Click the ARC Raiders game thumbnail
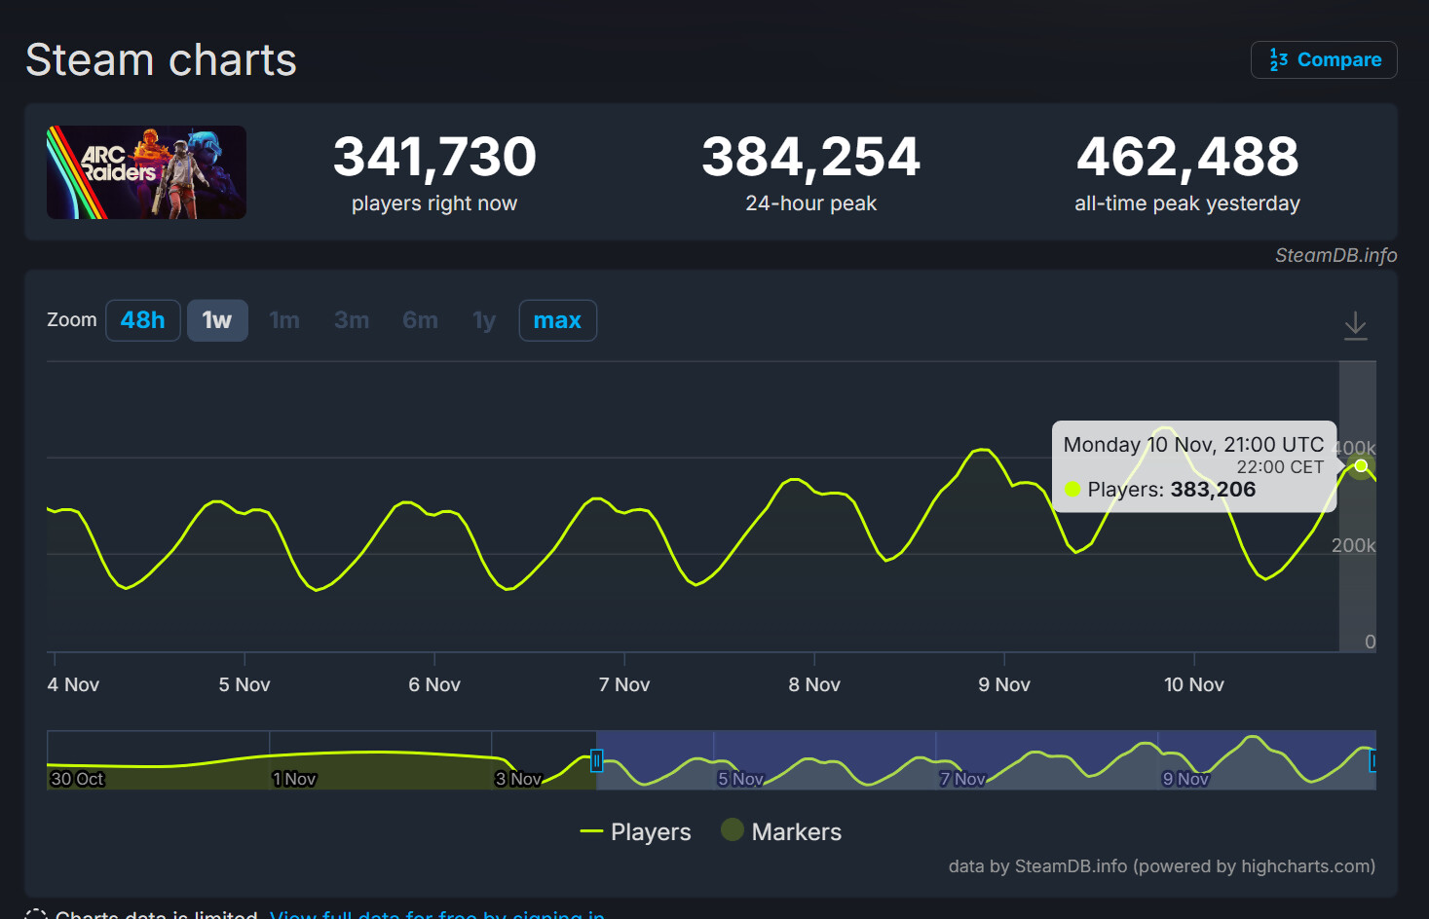 [146, 172]
